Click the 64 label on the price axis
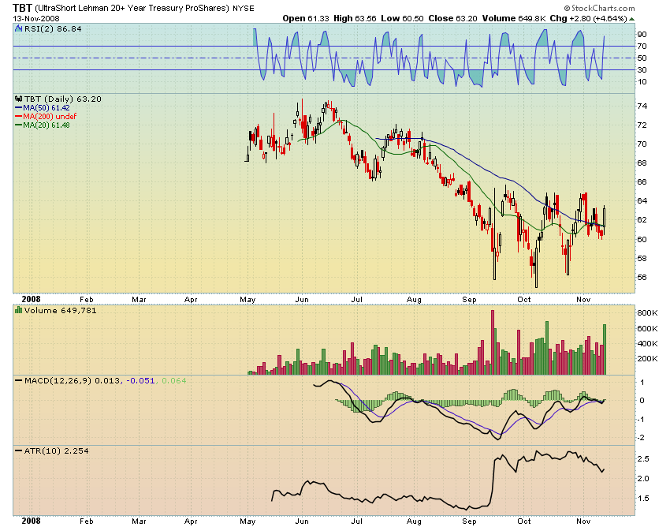 tap(642, 200)
